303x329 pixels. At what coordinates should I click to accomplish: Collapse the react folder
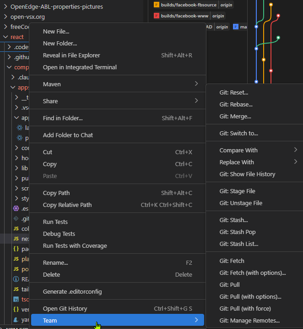[5, 37]
